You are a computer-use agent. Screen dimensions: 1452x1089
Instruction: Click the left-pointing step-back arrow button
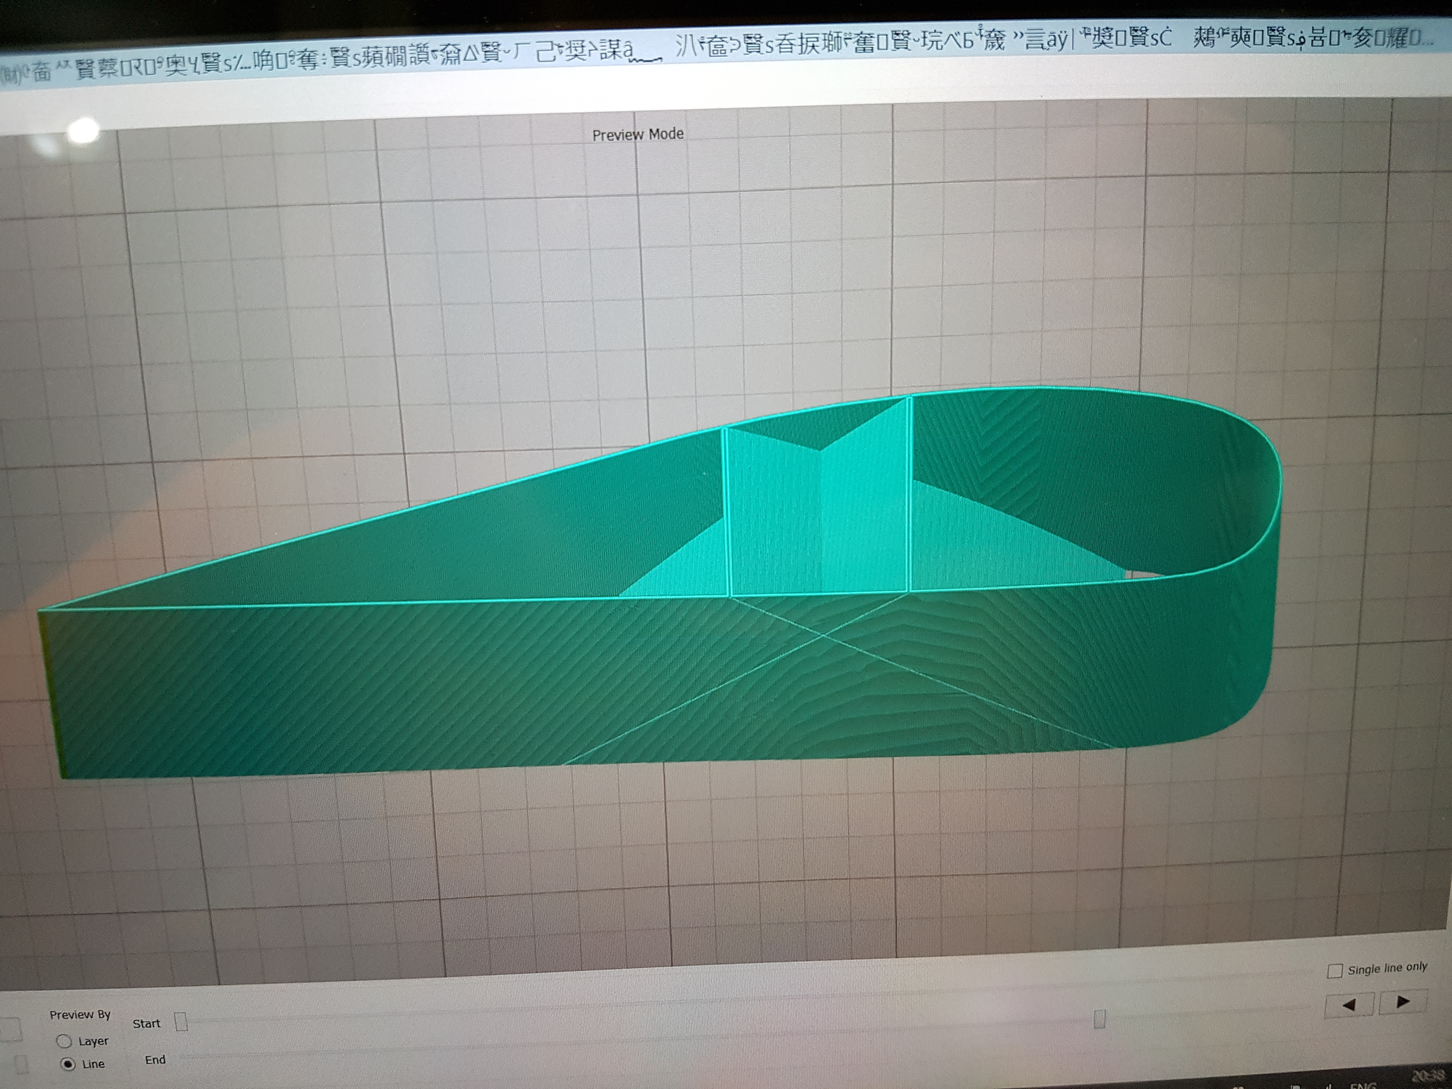1349,1004
